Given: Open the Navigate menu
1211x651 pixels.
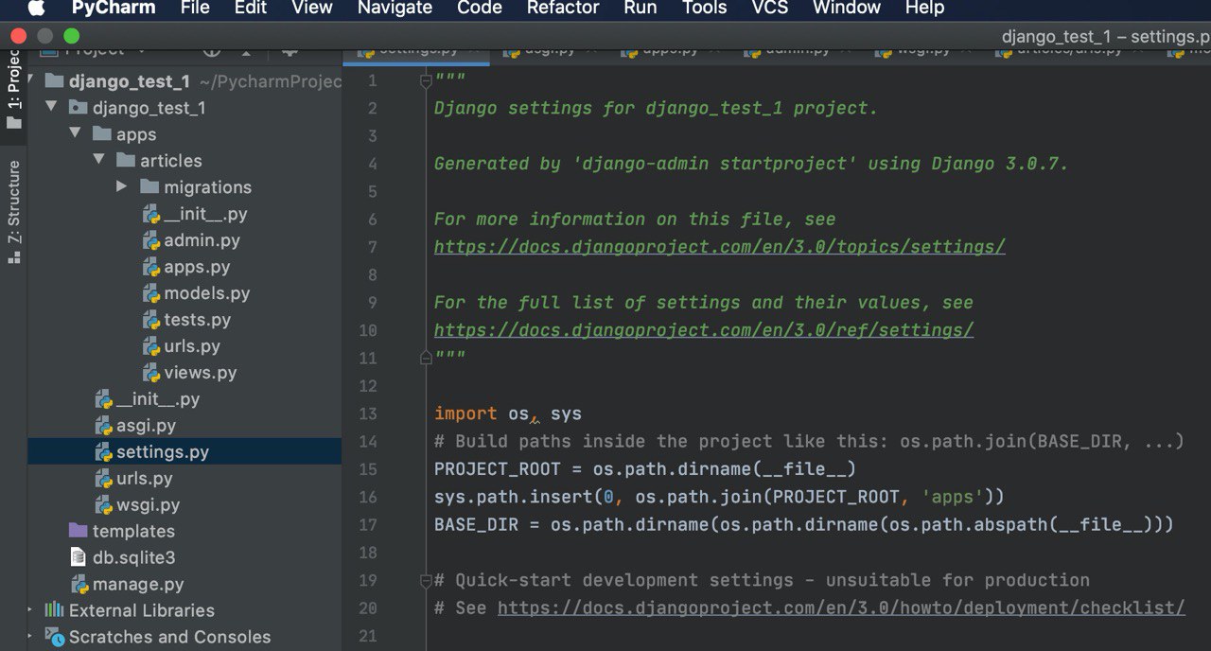Looking at the screenshot, I should pos(395,9).
